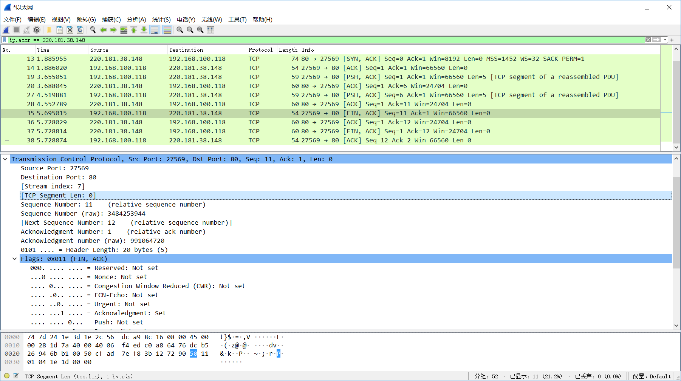Sort packets by the Info column
Screen dimensions: 681x381
click(480, 50)
